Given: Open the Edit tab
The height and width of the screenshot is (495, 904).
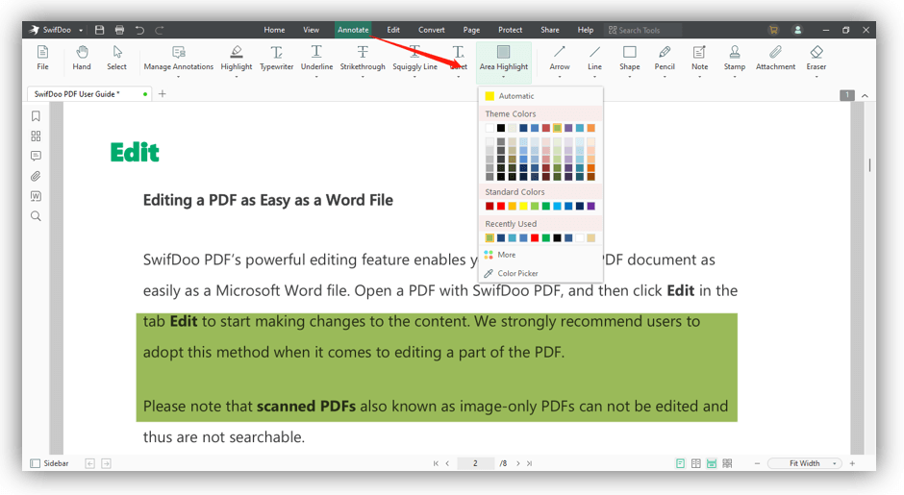Looking at the screenshot, I should 393,30.
